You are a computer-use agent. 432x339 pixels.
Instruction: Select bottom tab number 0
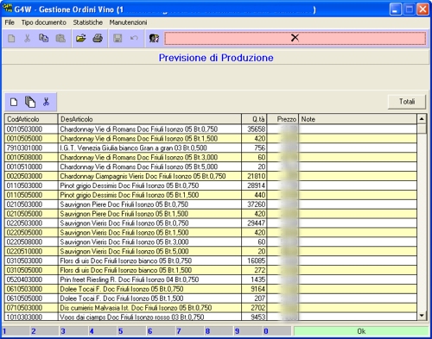[x=277, y=331]
